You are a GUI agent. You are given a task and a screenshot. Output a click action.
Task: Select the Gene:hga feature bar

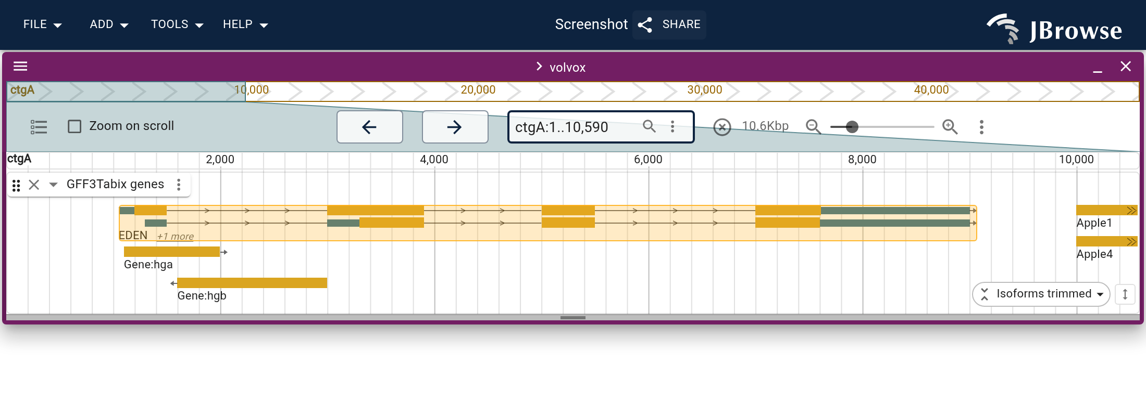point(172,252)
